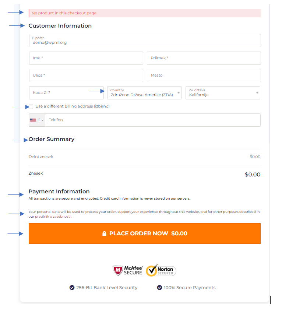Click the Koda ZIP field

(66, 93)
